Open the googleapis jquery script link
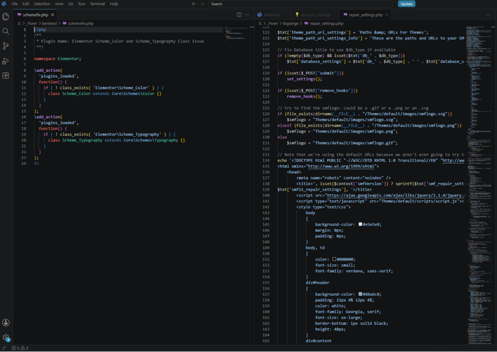The width and height of the screenshot is (497, 352). point(395,195)
